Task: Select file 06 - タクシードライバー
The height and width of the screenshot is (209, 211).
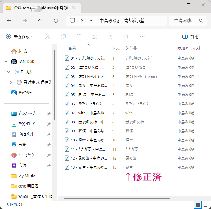Action: click(86, 104)
